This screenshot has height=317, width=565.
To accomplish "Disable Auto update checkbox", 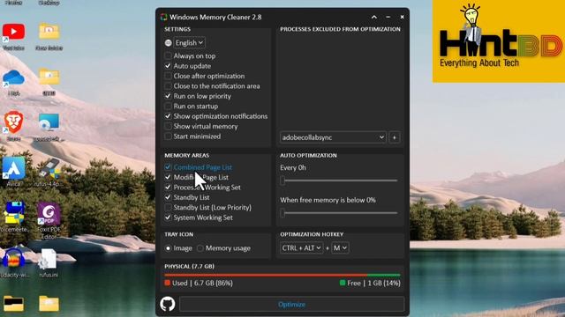I will 168,66.
